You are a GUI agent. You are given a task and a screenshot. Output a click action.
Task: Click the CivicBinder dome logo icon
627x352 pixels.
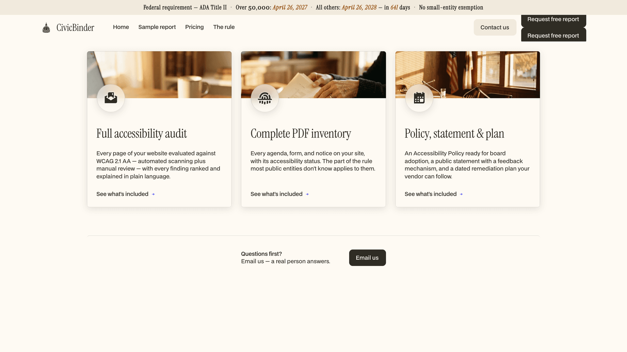tap(46, 27)
